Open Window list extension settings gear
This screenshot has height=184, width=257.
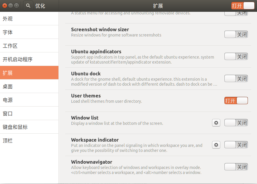(x=216, y=123)
